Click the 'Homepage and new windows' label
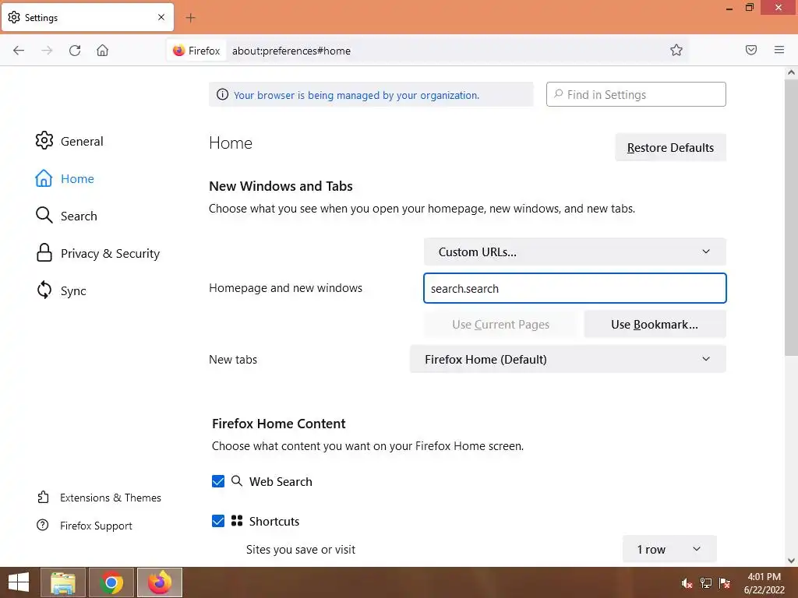The image size is (798, 598). (285, 288)
